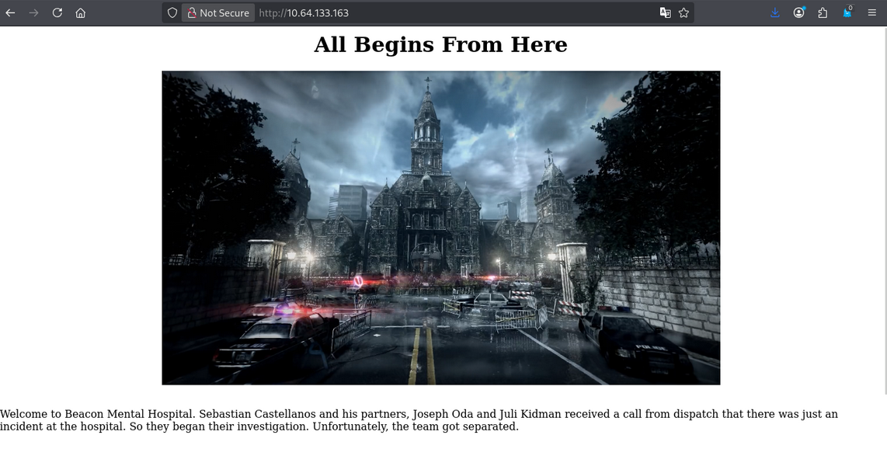This screenshot has width=887, height=449.
Task: Click the browser back arrow
Action: [x=11, y=13]
